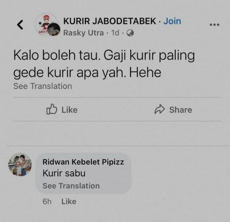Tap the globe public-privacy icon

coord(130,33)
